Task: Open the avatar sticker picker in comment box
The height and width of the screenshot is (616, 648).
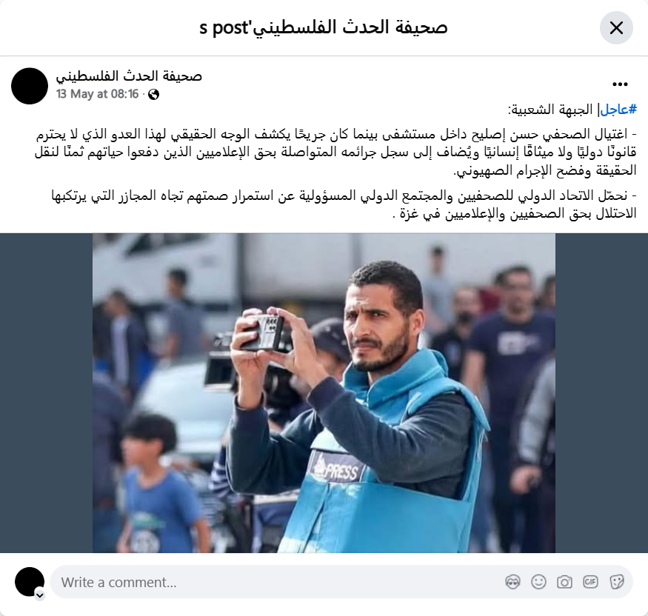Action: click(x=513, y=582)
